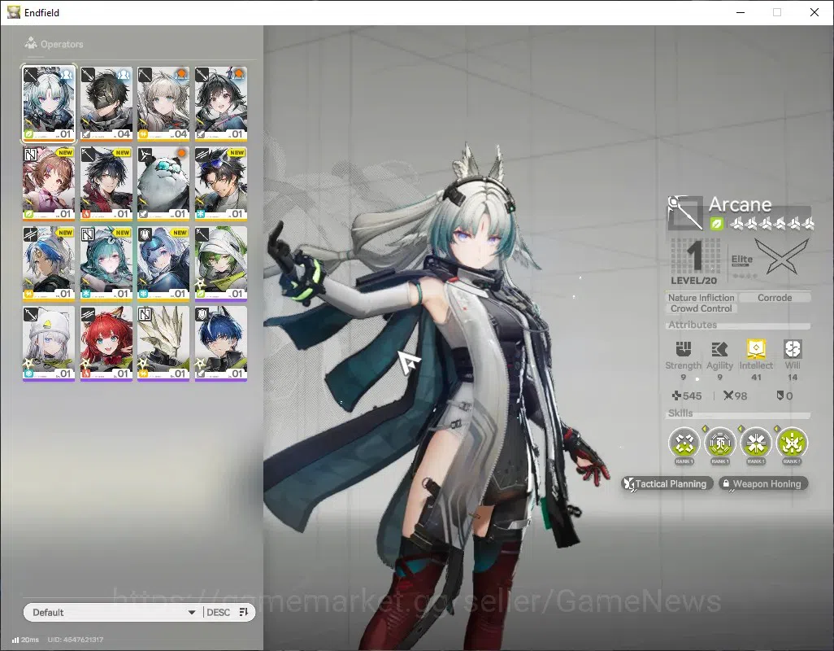
Task: Open the leftmost skill icon under Skills
Action: click(684, 443)
